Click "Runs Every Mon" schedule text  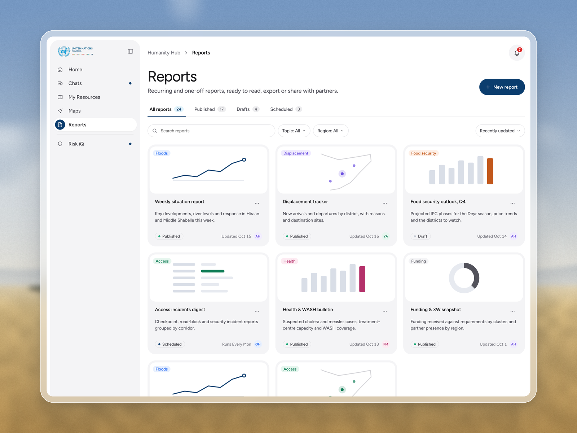[237, 344]
